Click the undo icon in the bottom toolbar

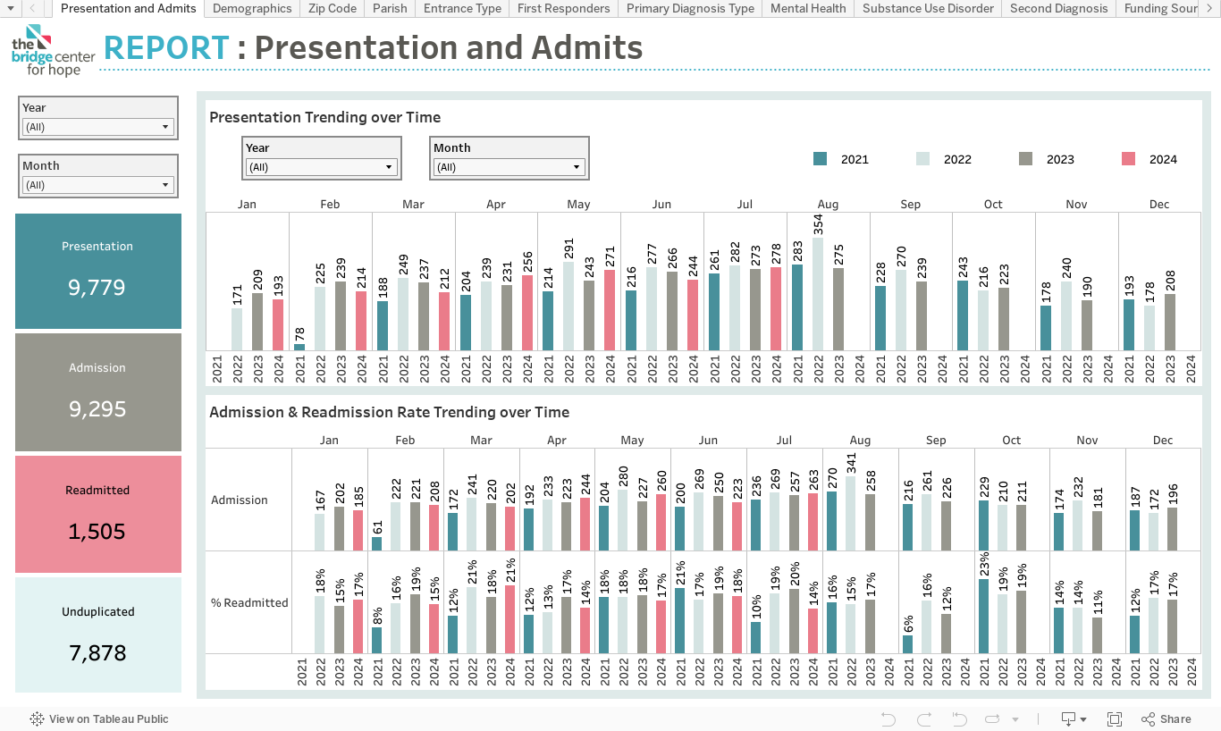point(888,718)
